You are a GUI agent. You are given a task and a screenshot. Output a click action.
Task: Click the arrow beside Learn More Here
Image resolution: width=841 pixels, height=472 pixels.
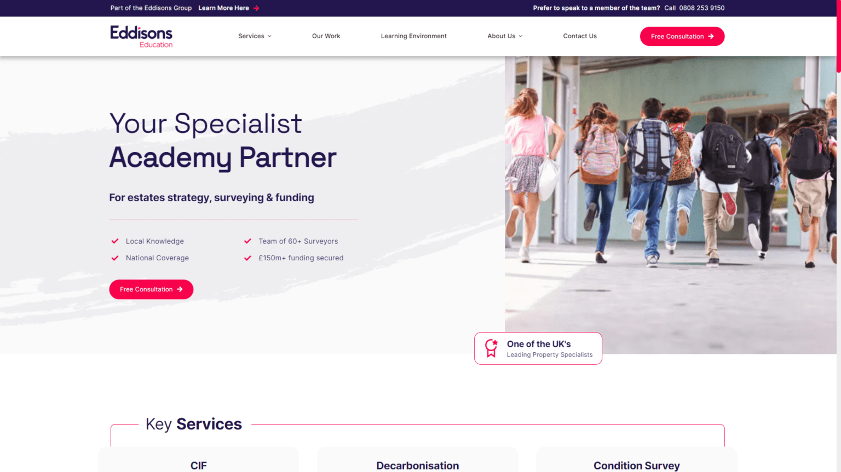pos(256,8)
